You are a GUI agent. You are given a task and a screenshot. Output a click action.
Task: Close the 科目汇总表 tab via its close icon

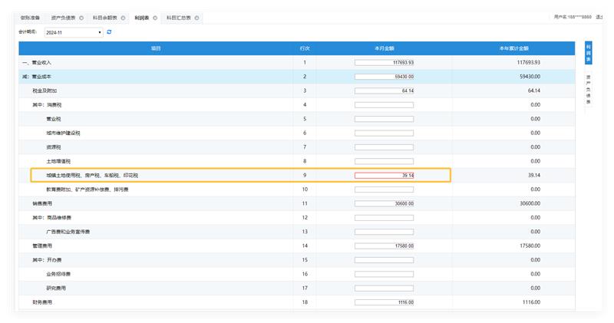pyautogui.click(x=196, y=17)
